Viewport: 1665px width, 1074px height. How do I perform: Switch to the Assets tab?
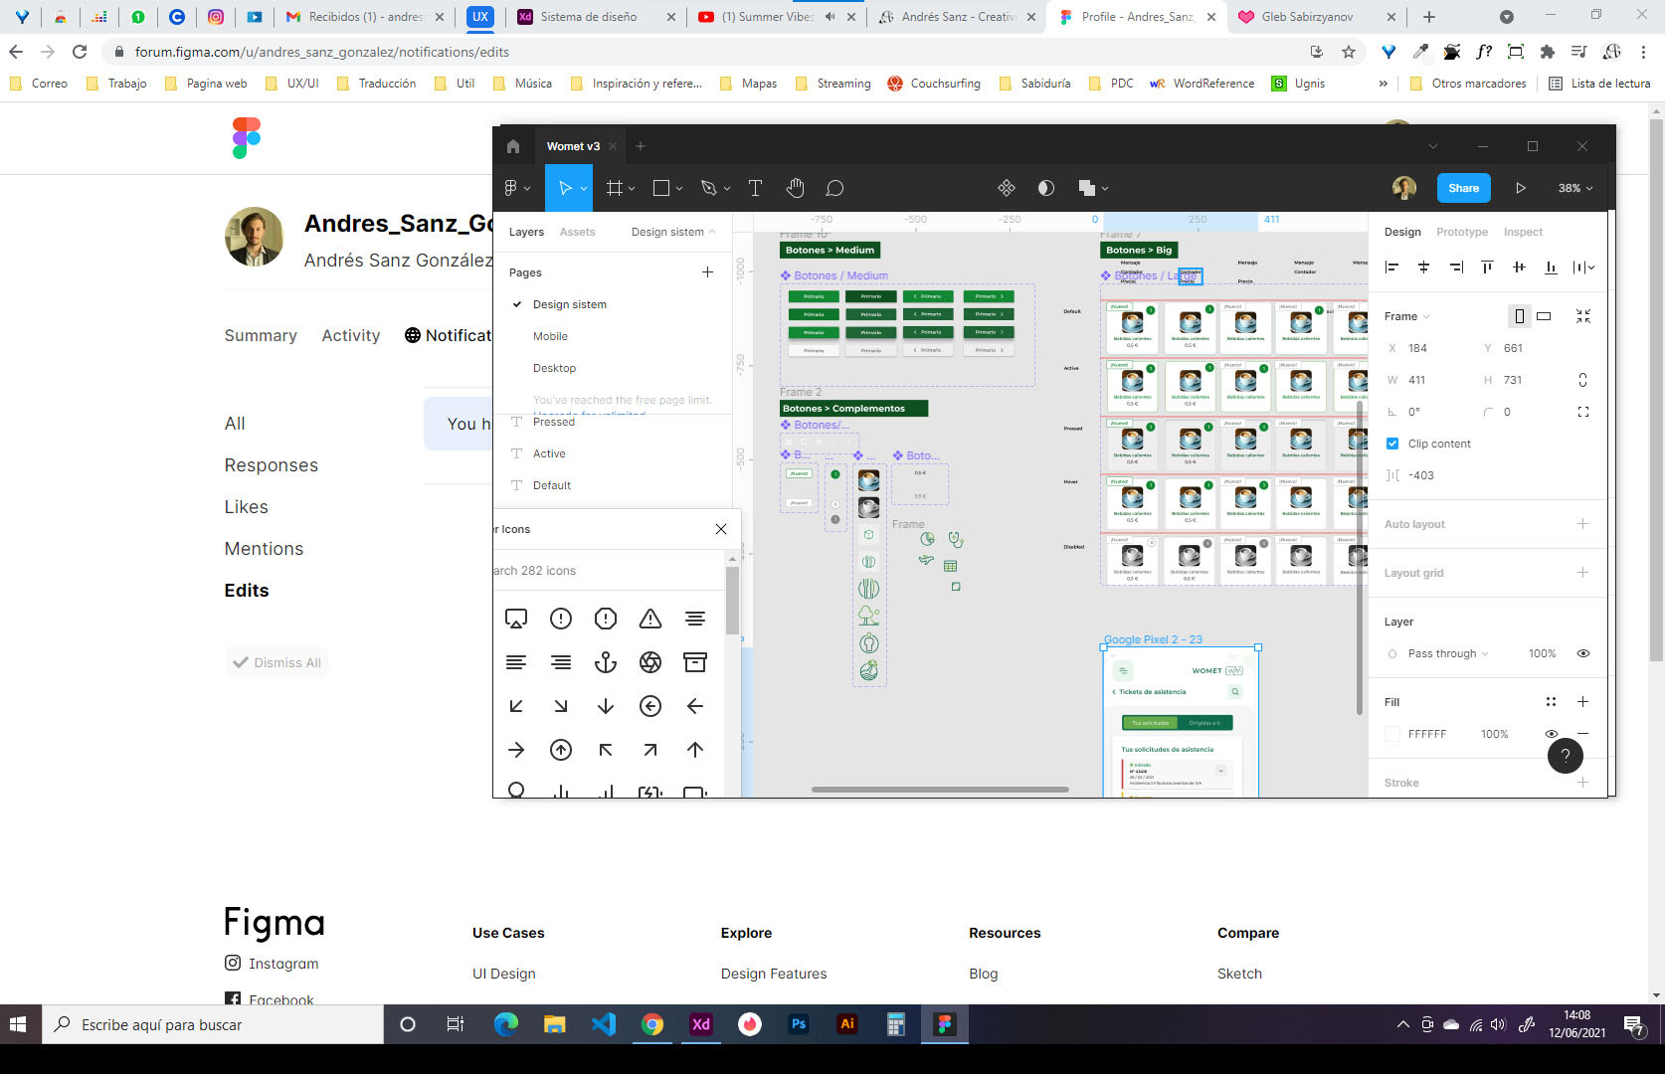[x=577, y=232]
